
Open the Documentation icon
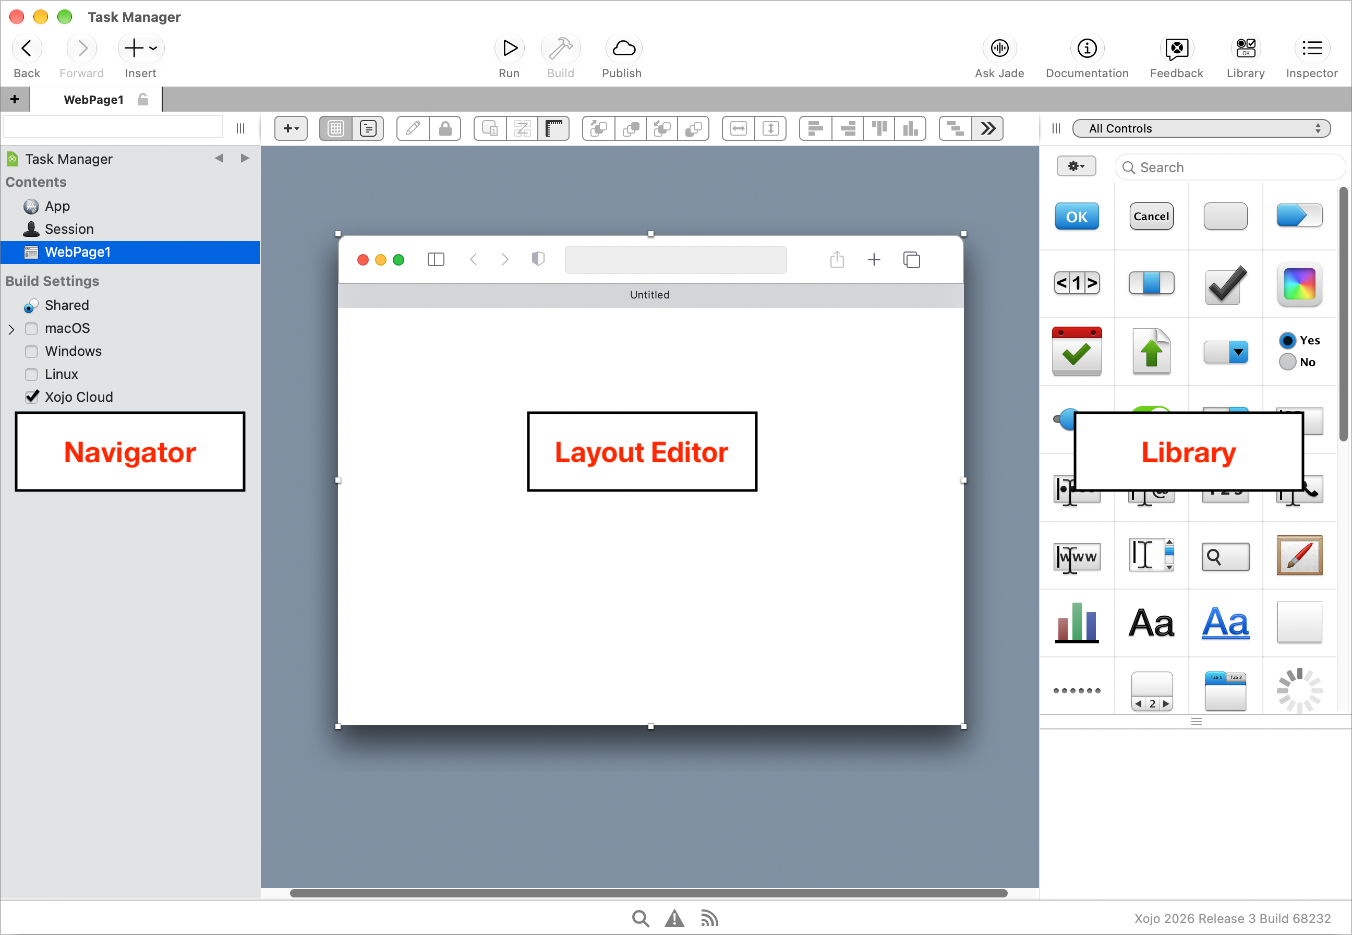click(x=1087, y=48)
